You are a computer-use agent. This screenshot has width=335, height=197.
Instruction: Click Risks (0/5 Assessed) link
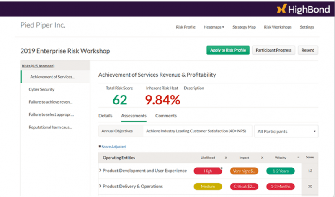tap(38, 66)
